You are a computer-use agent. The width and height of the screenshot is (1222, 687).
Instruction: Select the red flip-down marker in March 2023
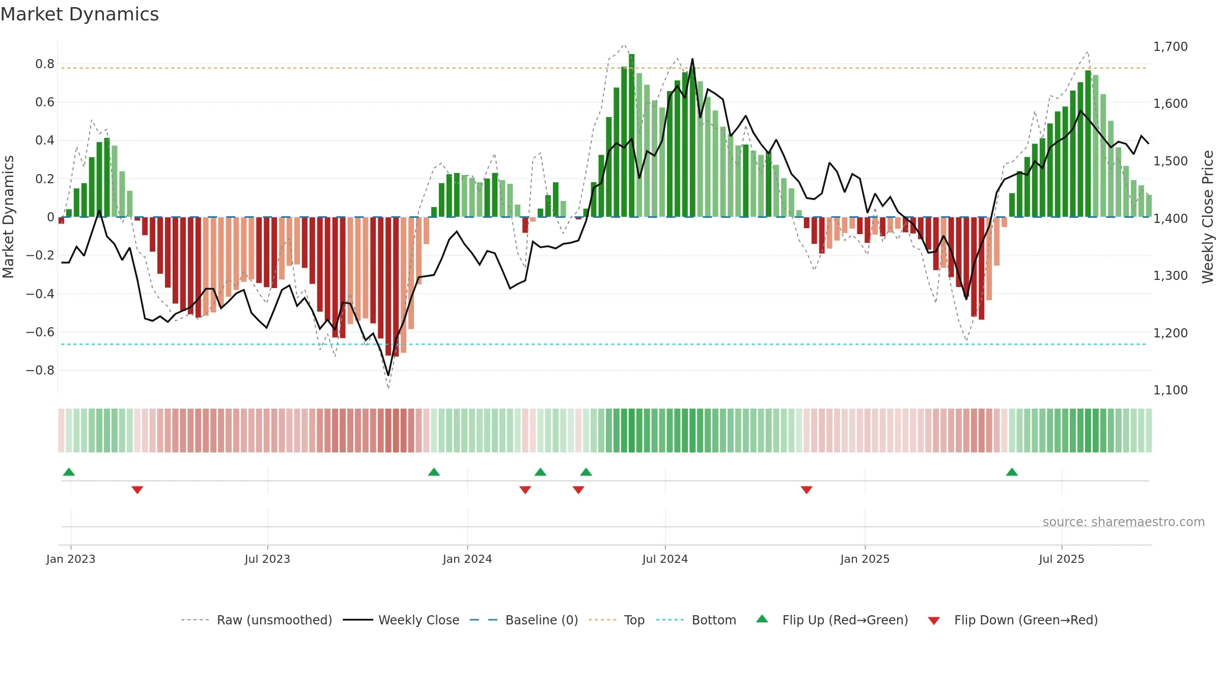pyautogui.click(x=137, y=490)
